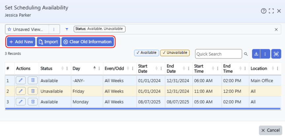Click Clear Old Information button
285x138 pixels.
(87, 42)
